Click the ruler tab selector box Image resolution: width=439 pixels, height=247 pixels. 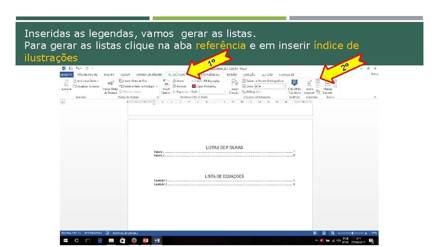point(63,102)
